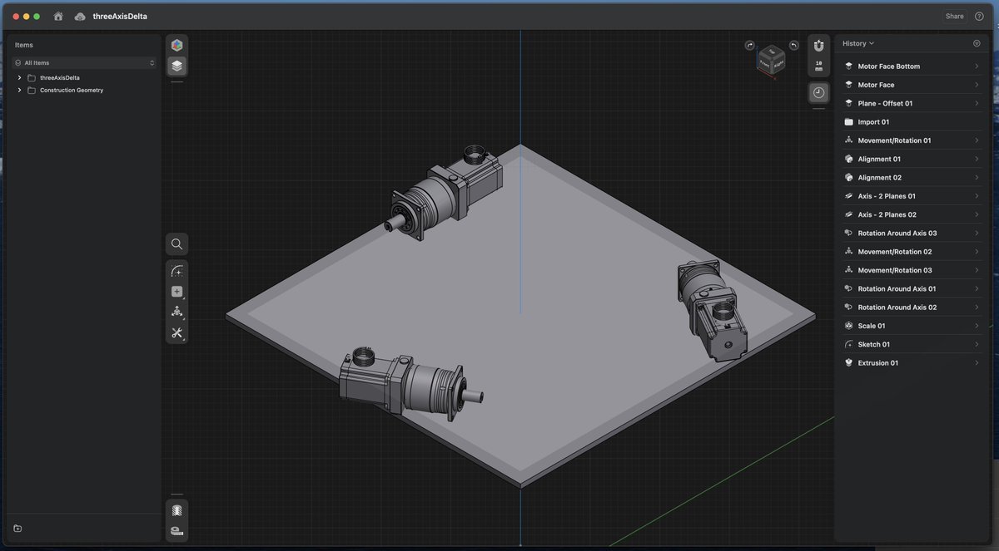
Task: Click the magnifier search tool
Action: click(x=176, y=244)
